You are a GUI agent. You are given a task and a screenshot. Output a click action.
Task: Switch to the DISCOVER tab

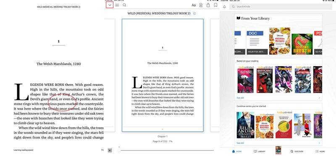click(x=297, y=151)
